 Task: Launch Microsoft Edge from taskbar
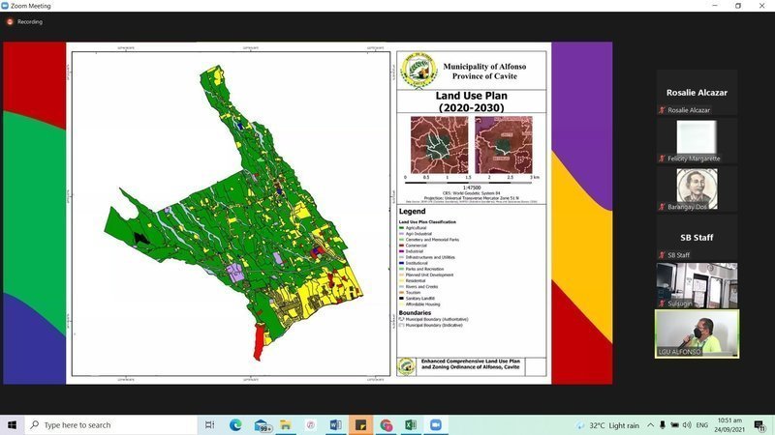click(235, 424)
